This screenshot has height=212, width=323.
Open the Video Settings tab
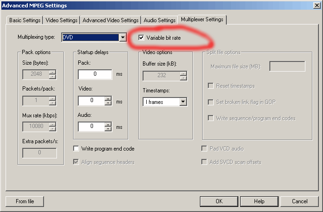[x=62, y=20]
